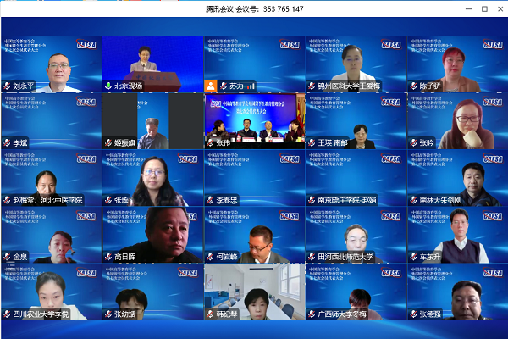Click the mic icon next to 四川农业大学学院
This screenshot has height=339, width=508.
point(7,313)
